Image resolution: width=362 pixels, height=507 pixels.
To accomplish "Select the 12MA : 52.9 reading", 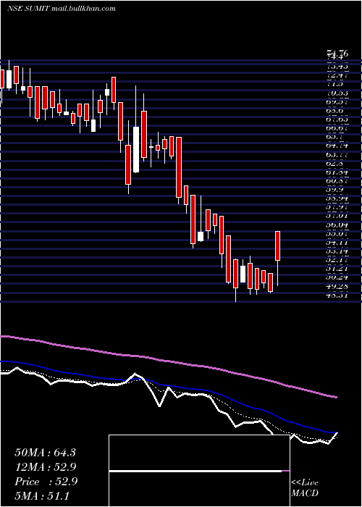I will point(46,467).
